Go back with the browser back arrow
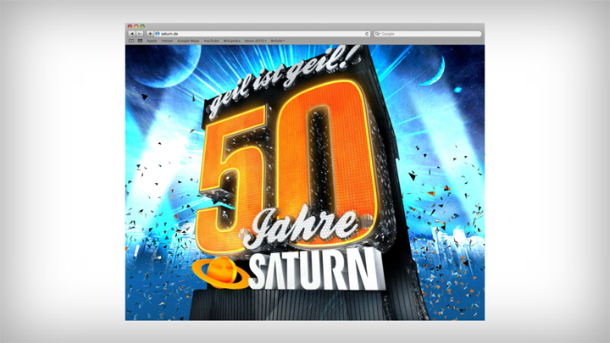The height and width of the screenshot is (343, 610). click(x=132, y=34)
